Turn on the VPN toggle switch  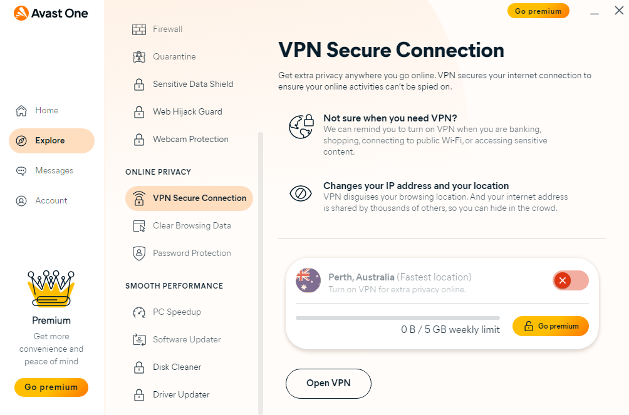(570, 280)
